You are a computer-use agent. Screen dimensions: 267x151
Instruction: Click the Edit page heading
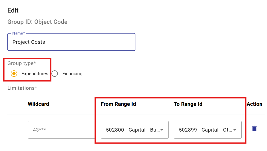pyautogui.click(x=13, y=10)
